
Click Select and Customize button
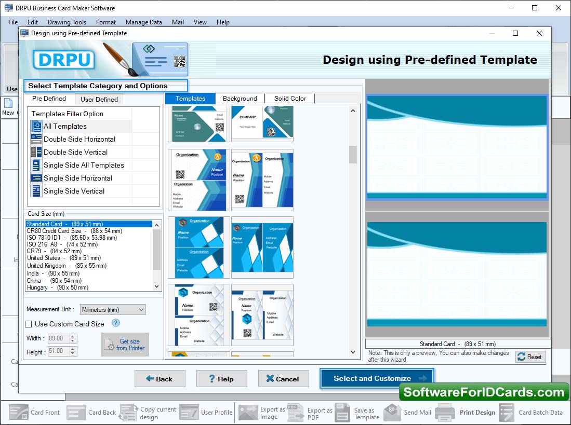377,378
